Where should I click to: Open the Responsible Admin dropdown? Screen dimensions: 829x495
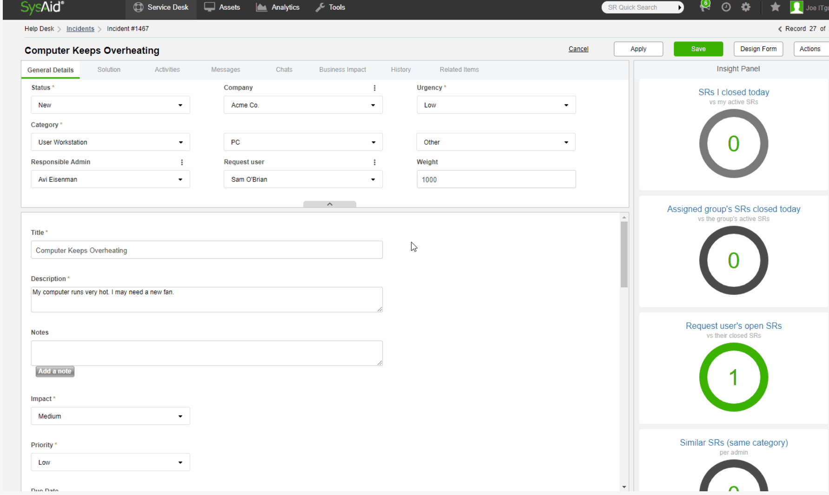coord(111,179)
